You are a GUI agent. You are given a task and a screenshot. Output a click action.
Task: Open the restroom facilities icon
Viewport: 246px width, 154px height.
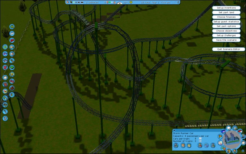(12, 95)
